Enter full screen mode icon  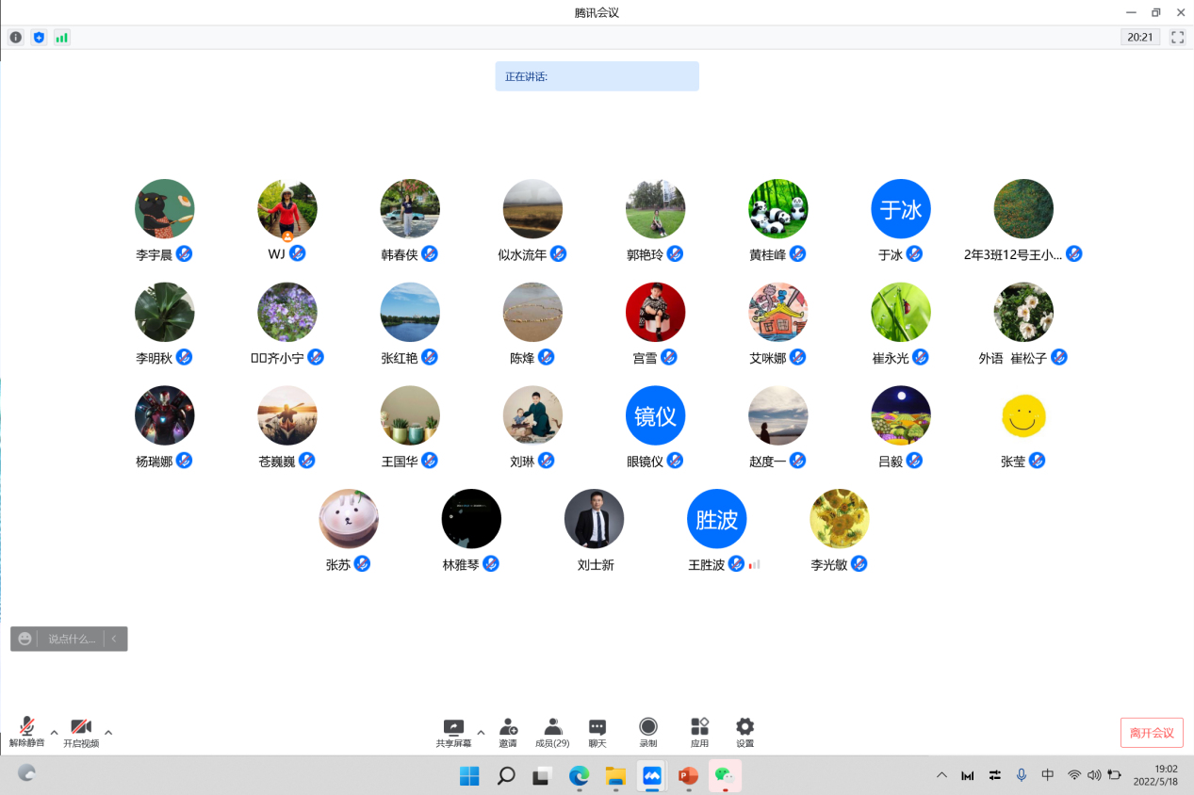point(1177,38)
